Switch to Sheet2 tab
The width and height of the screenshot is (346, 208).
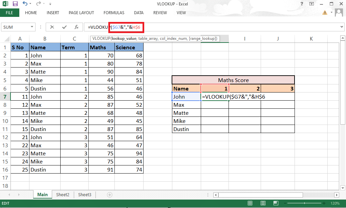click(x=63, y=195)
